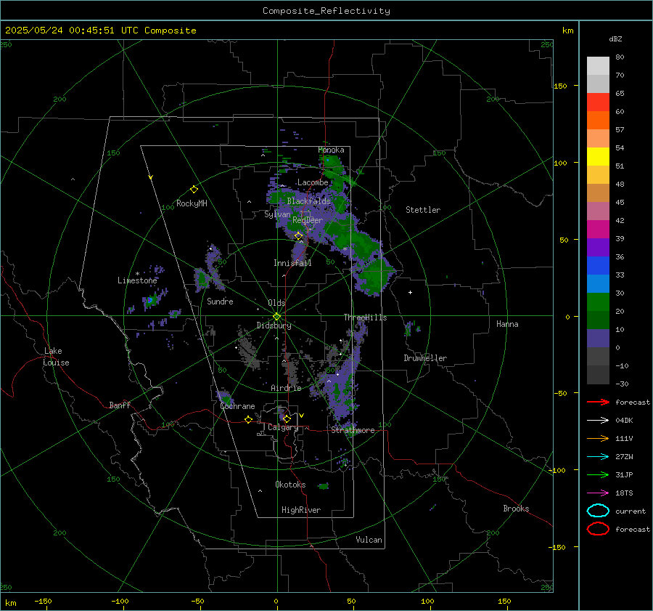Click the Strathmore label
Image resolution: width=653 pixels, height=611 pixels.
pos(353,430)
